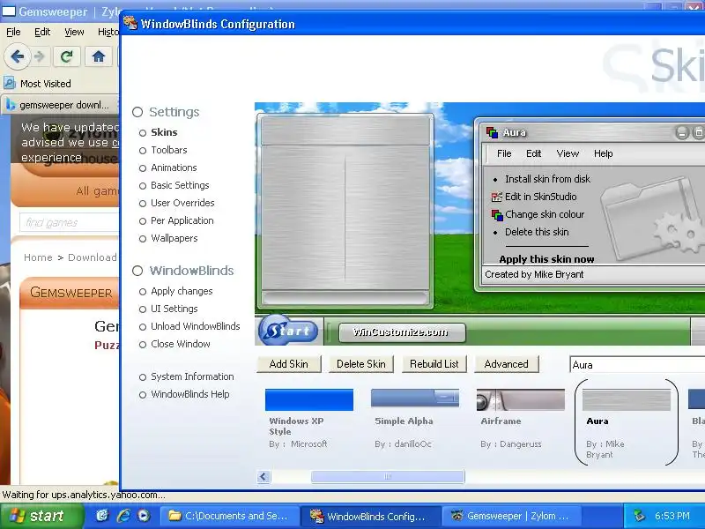Image resolution: width=705 pixels, height=529 pixels.
Task: Select the Airframe skin thumbnail
Action: point(521,400)
